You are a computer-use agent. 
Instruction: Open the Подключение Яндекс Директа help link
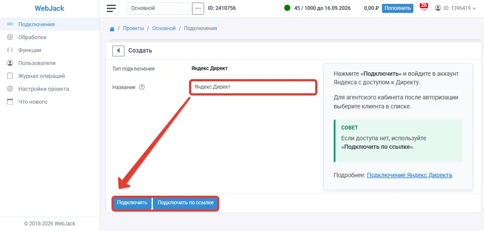[410, 175]
